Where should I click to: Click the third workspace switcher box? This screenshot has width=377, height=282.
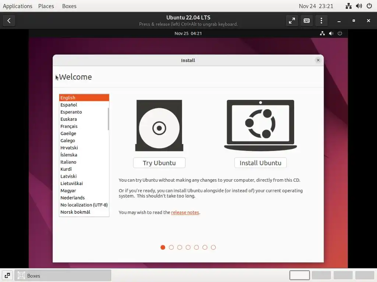point(343,275)
